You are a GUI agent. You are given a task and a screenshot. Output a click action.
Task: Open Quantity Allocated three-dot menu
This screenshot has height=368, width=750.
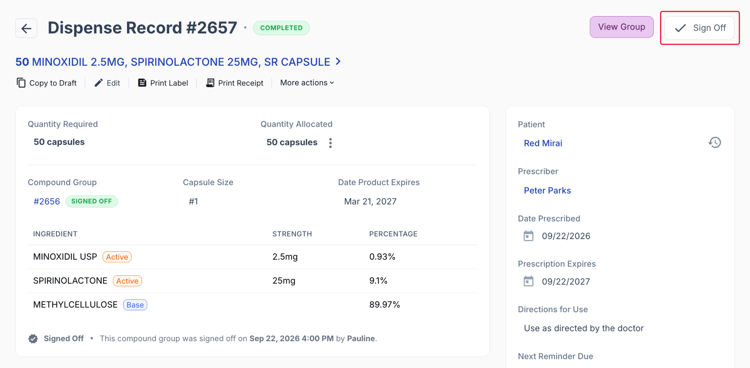click(x=330, y=143)
